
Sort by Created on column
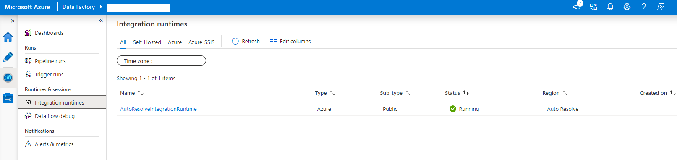click(658, 93)
